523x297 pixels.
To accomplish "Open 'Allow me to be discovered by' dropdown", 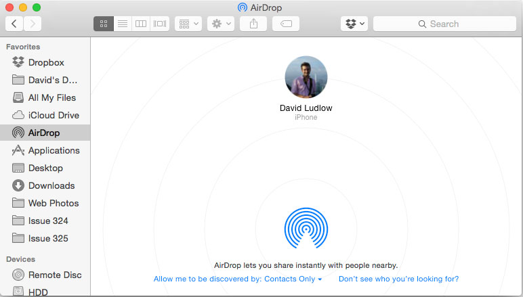I will pyautogui.click(x=238, y=279).
